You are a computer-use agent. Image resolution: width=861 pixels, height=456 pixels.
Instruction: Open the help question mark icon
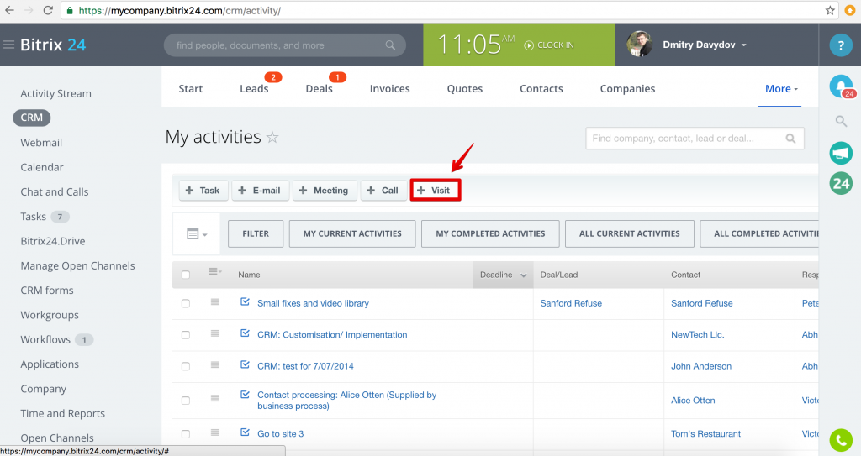point(840,45)
